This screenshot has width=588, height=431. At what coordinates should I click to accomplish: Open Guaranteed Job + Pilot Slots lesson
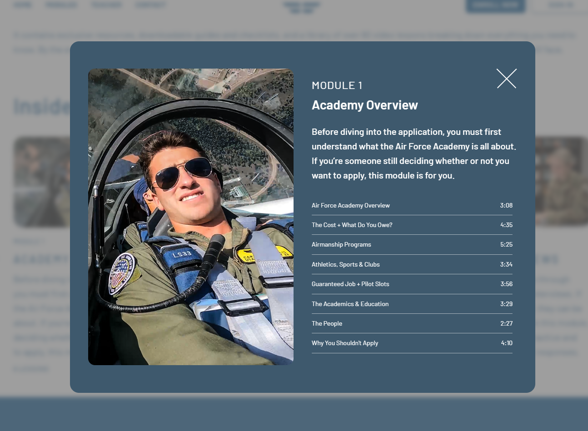[412, 284]
